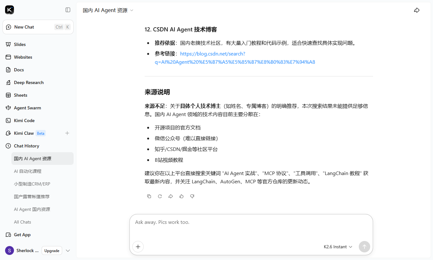Click the 来源说明 heading
The image size is (433, 260).
tap(157, 92)
